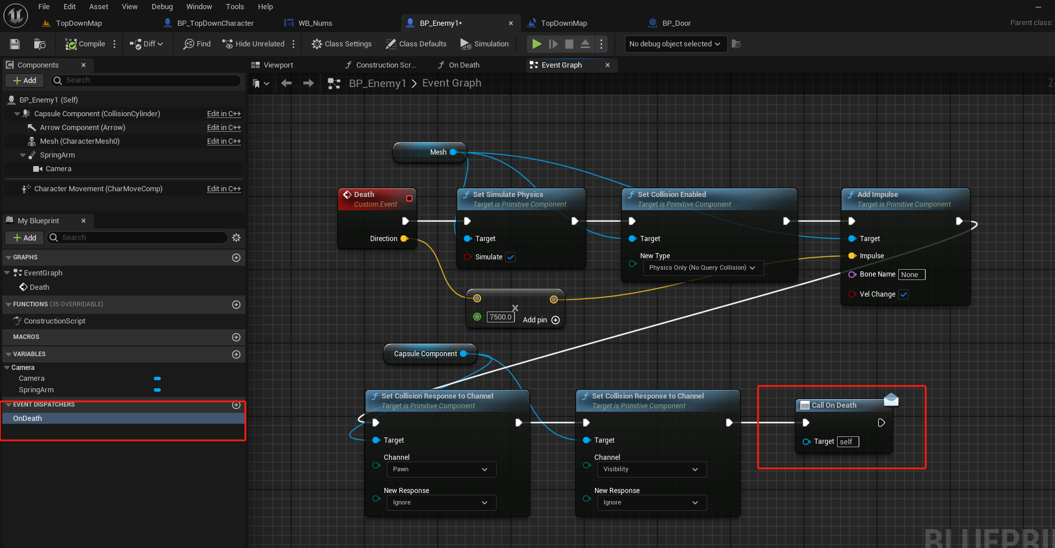Click Add pin on multiply node
Image resolution: width=1055 pixels, height=548 pixels.
(541, 320)
